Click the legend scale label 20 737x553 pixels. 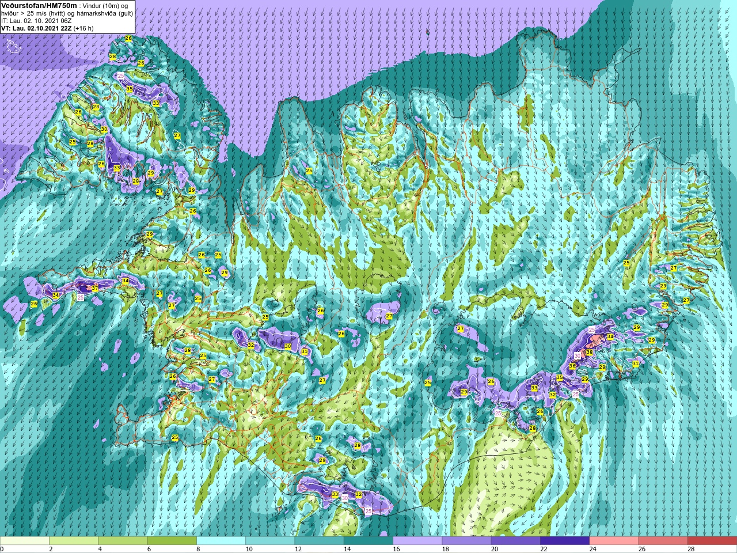pos(495,549)
